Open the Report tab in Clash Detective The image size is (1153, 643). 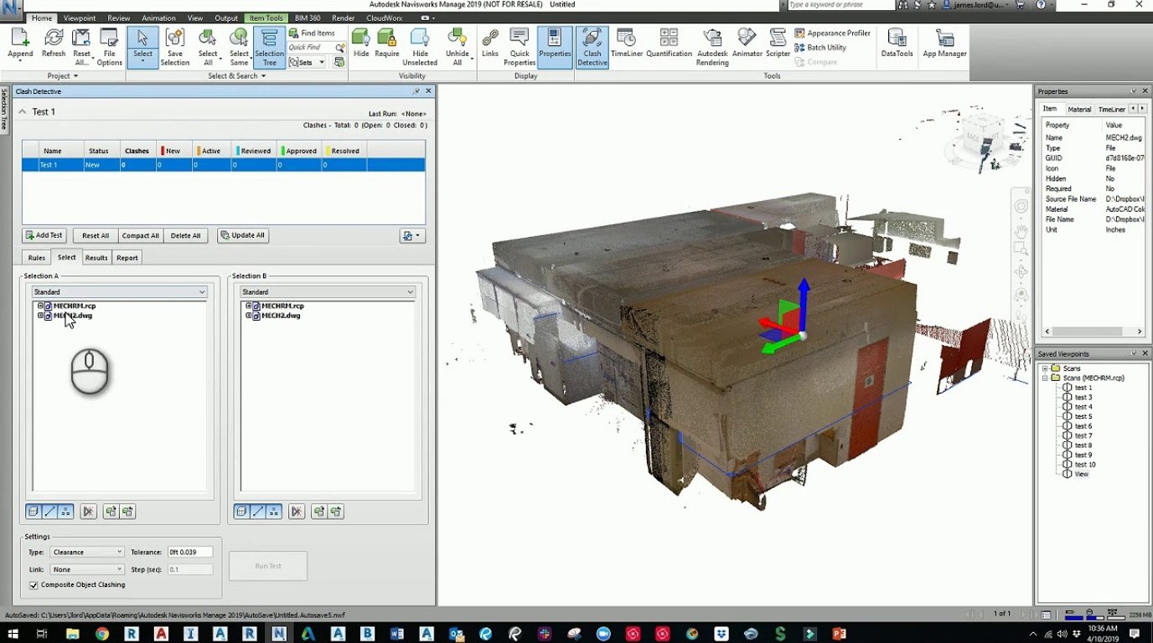pos(127,258)
